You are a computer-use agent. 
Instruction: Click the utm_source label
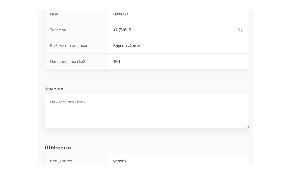coord(61,161)
